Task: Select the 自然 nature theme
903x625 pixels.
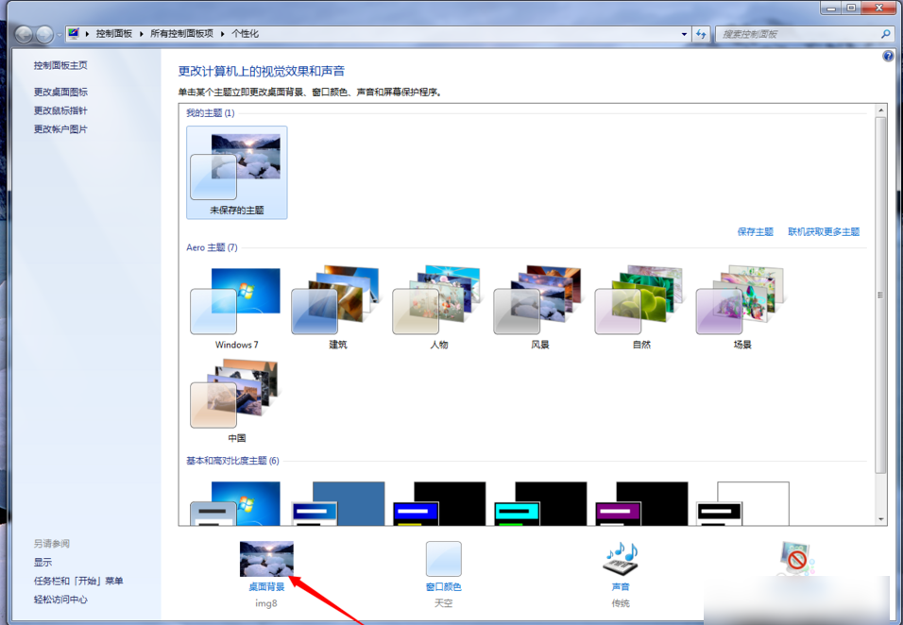Action: click(x=641, y=302)
